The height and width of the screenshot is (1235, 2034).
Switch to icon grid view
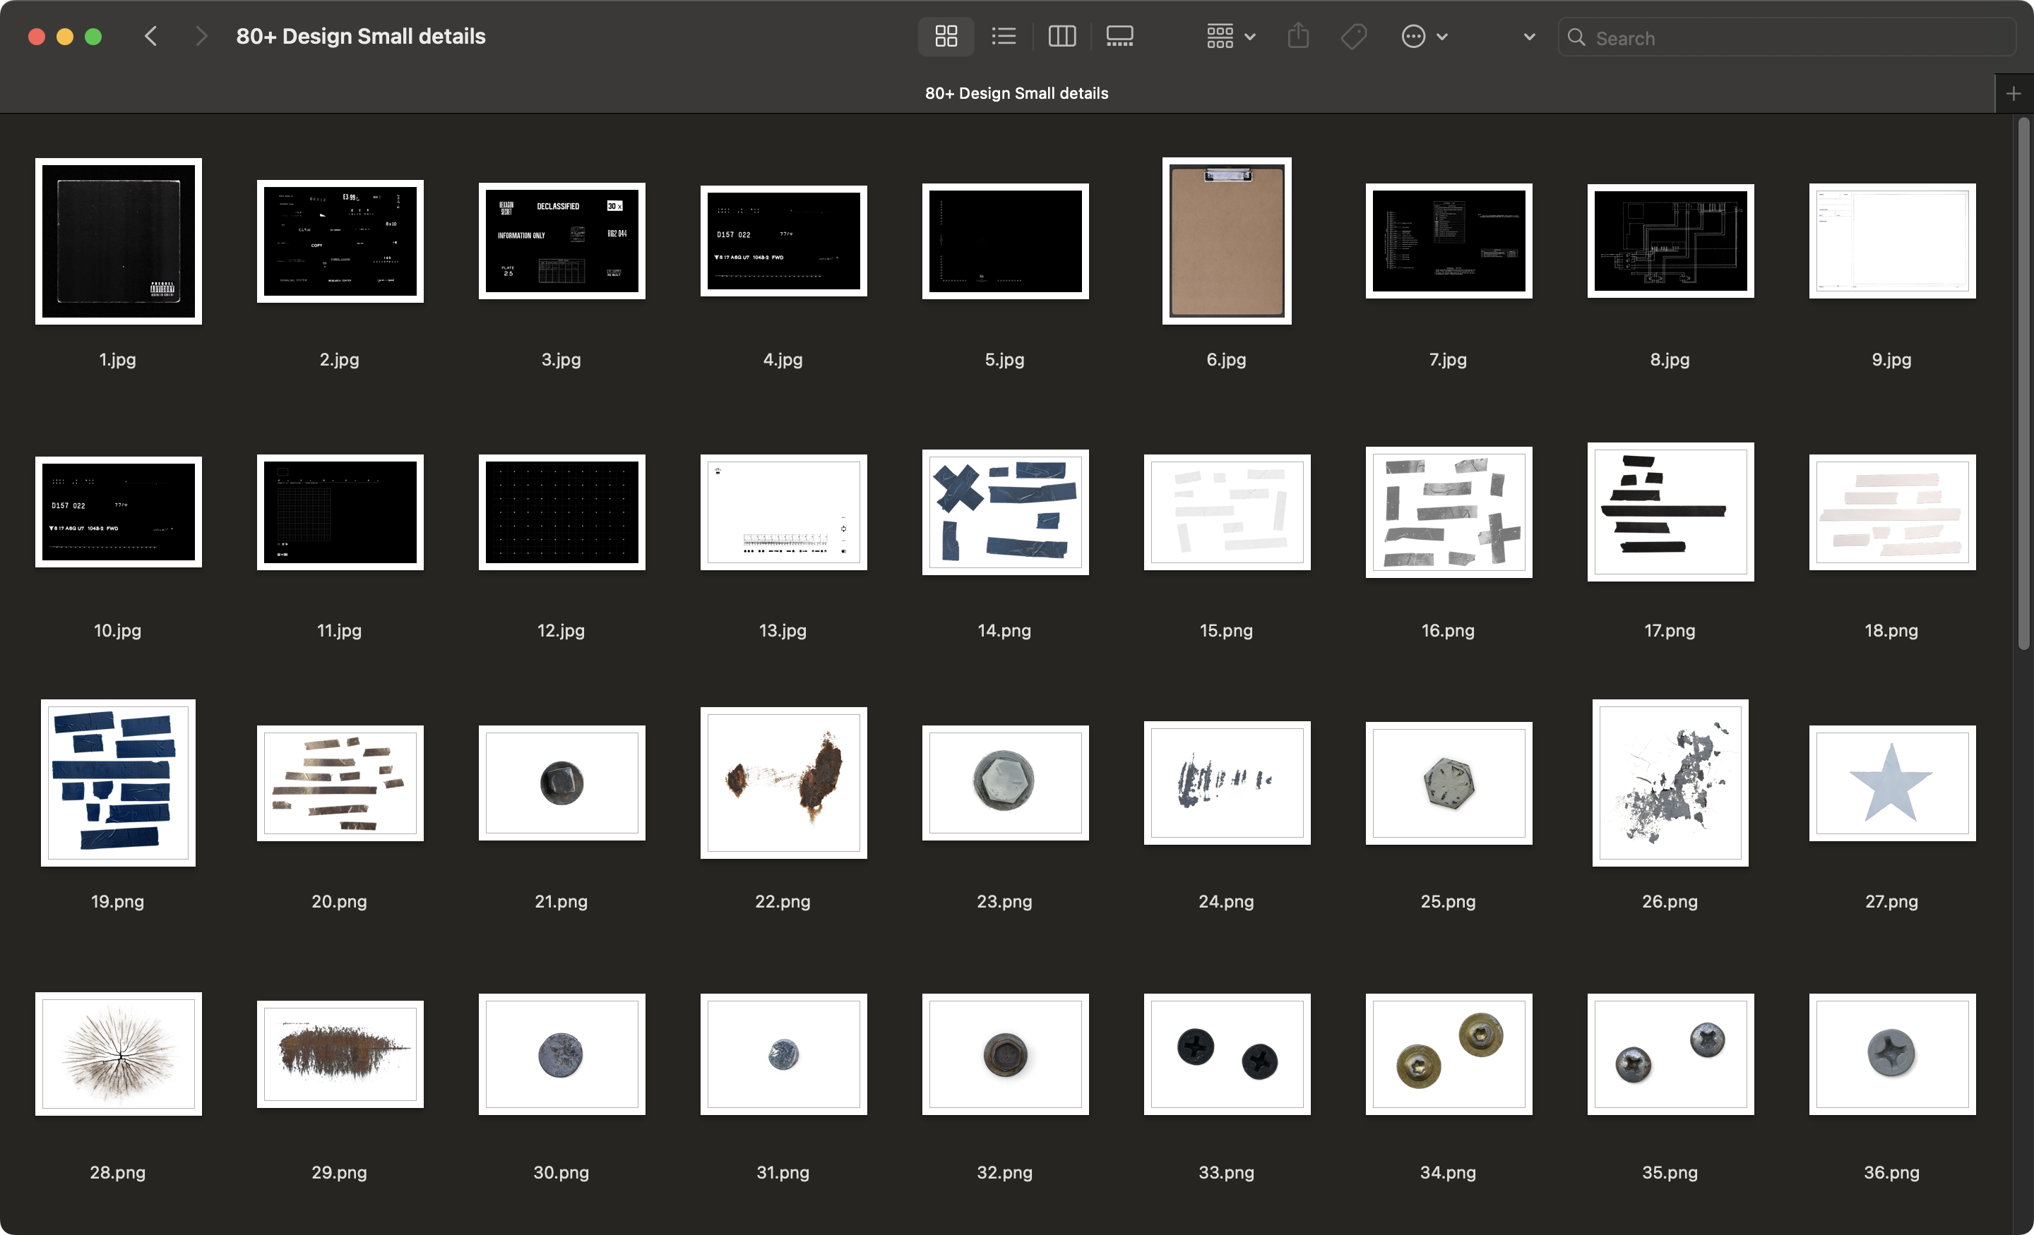click(x=946, y=36)
